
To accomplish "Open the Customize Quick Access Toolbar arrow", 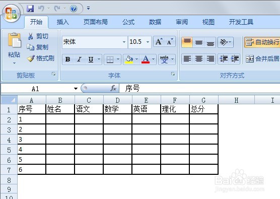I will pyautogui.click(x=89, y=8).
